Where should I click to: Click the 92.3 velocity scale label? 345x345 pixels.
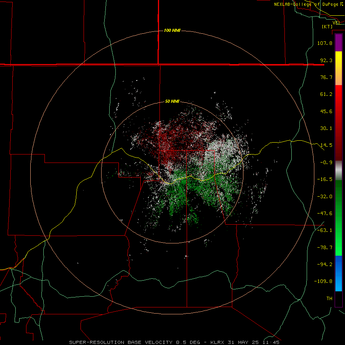326,60
